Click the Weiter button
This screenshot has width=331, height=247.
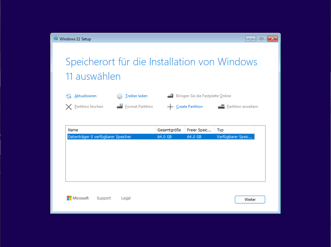coord(250,200)
